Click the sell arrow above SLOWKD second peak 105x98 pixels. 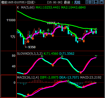pos(62,56)
